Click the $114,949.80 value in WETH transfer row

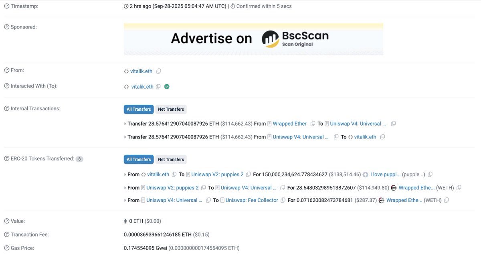click(374, 188)
